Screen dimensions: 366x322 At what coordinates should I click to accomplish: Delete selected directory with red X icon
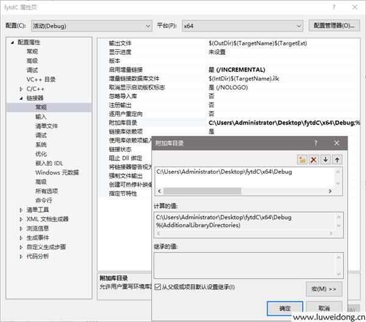pyautogui.click(x=314, y=159)
